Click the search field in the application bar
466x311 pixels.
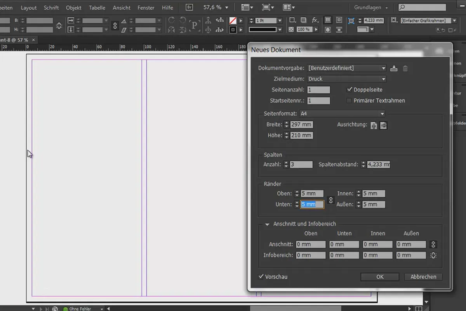click(422, 7)
